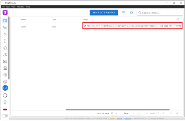Change language via the flag icon
This screenshot has width=185, height=121.
[x=5, y=110]
